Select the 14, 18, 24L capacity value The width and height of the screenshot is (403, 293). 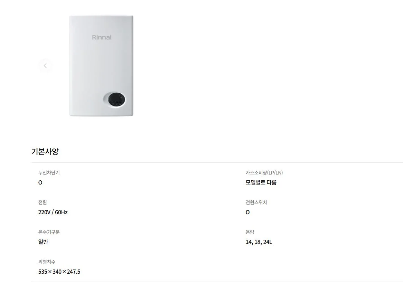[x=258, y=242]
